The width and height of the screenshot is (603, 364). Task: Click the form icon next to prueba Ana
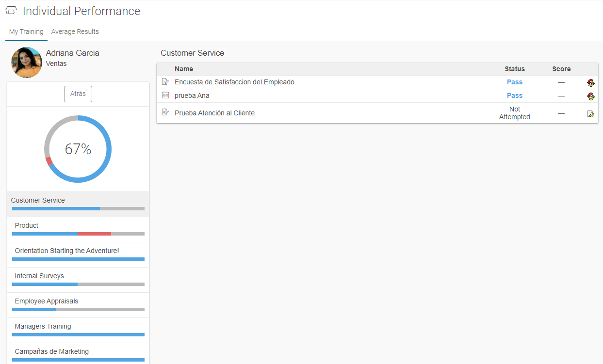[164, 95]
